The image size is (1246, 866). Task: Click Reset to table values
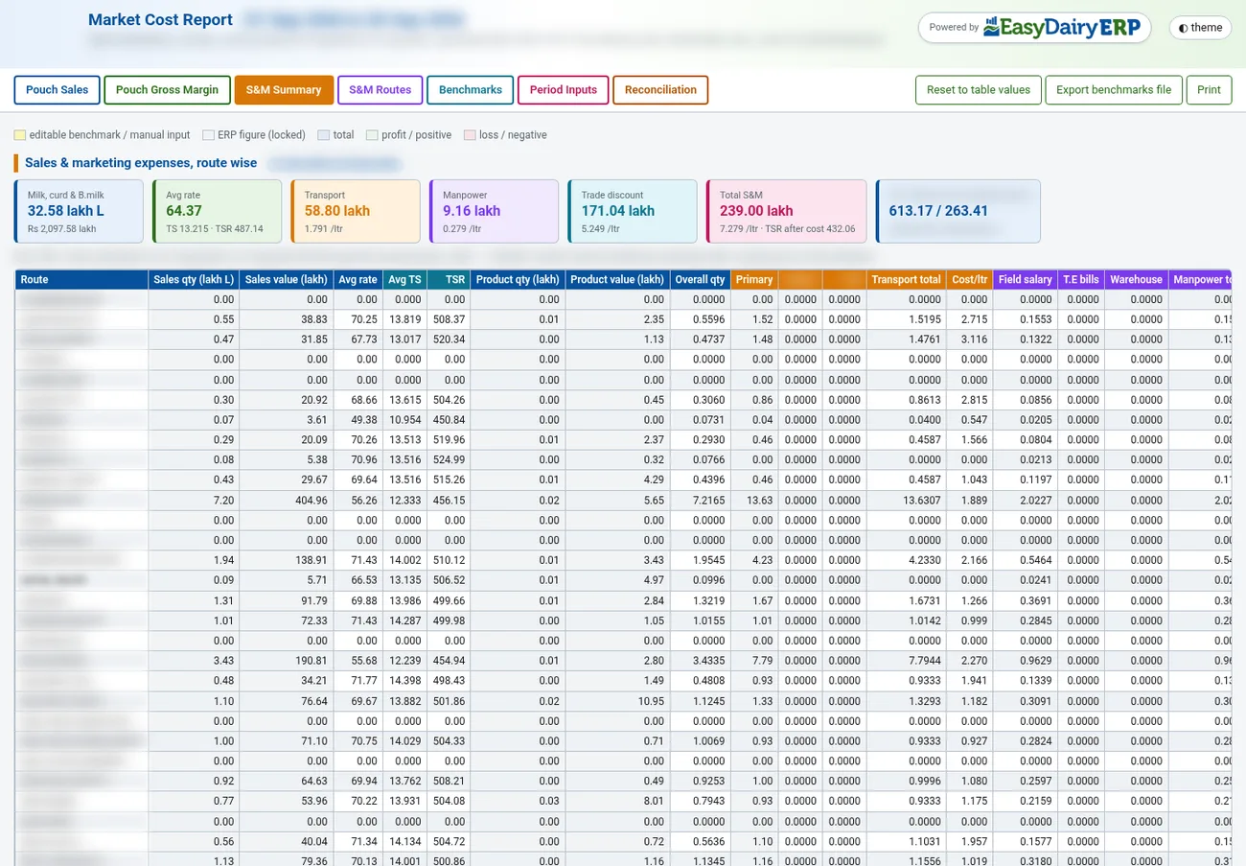(979, 90)
